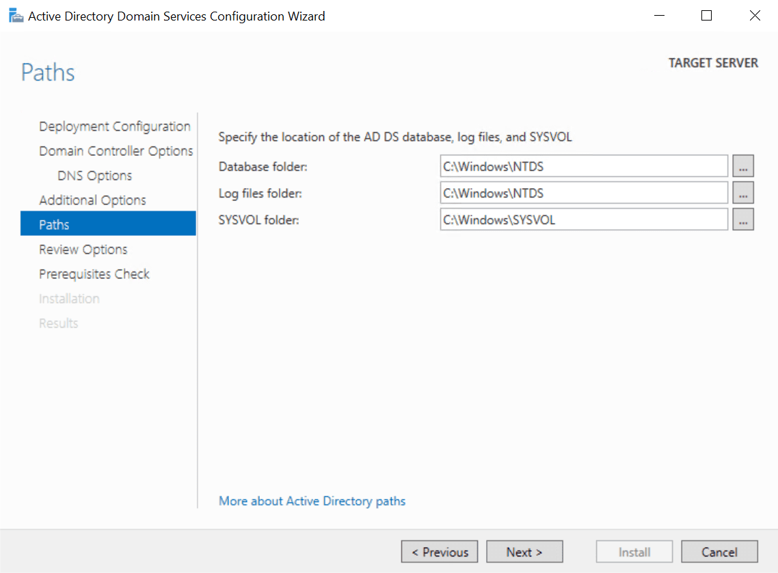Viewport: 778px width, 573px height.
Task: Click the Database folder browse (...) button
Action: point(743,165)
